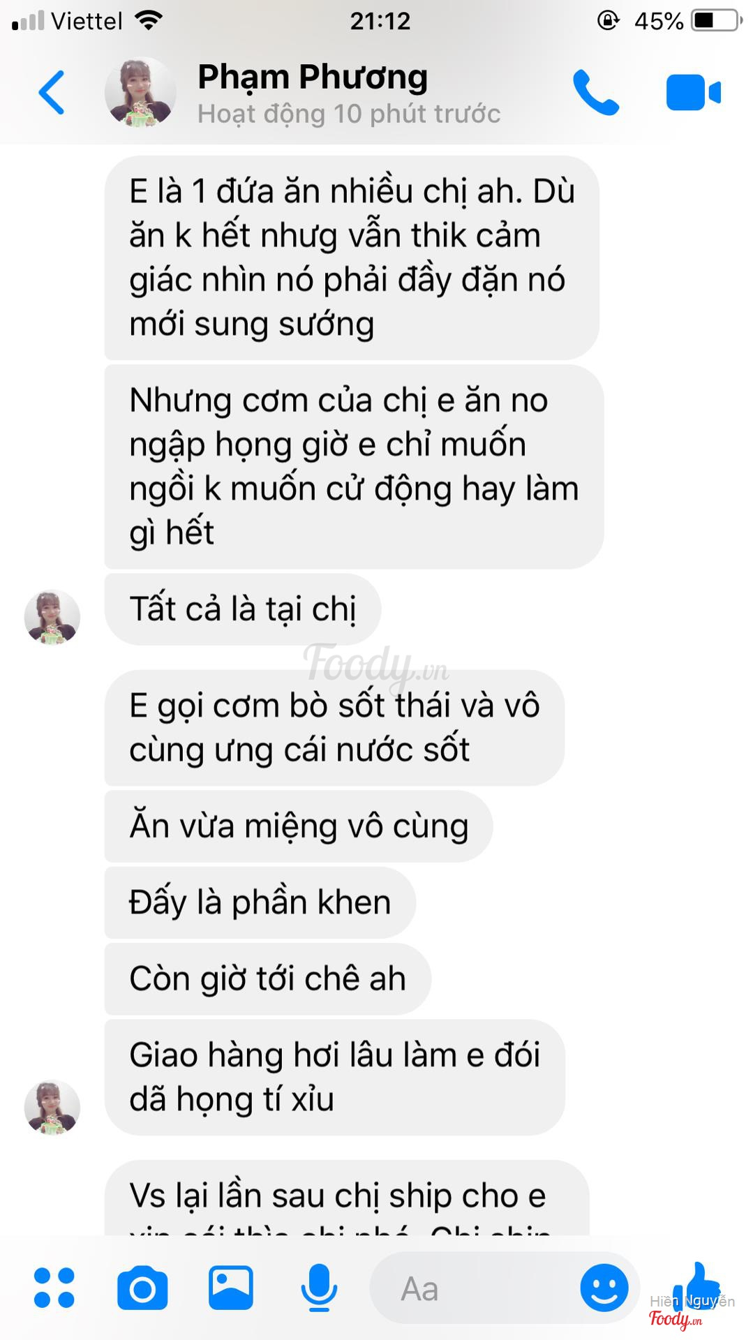Screen dimensions: 753x1340
Task: Tap sender avatar beside 'Tất cả là tại chị'
Action: point(52,617)
